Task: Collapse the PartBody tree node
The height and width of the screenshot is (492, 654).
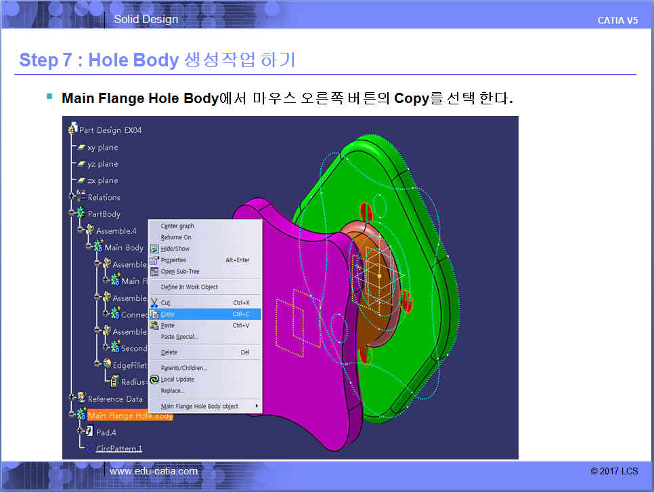Action: (x=71, y=213)
